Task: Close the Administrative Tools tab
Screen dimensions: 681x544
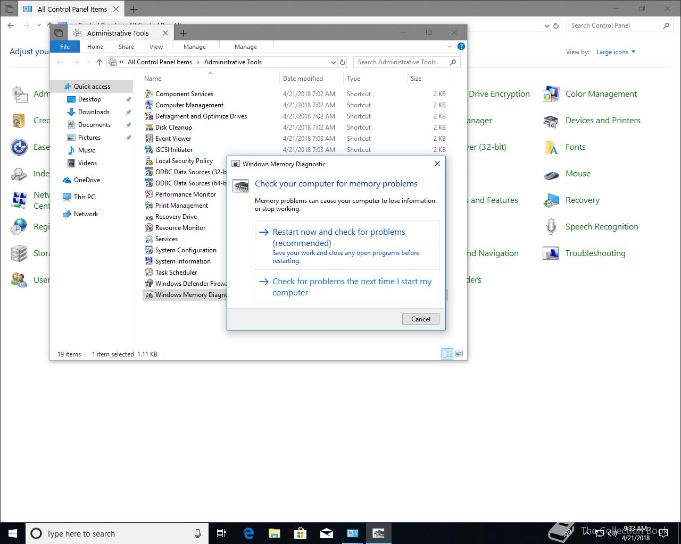Action: pos(165,33)
